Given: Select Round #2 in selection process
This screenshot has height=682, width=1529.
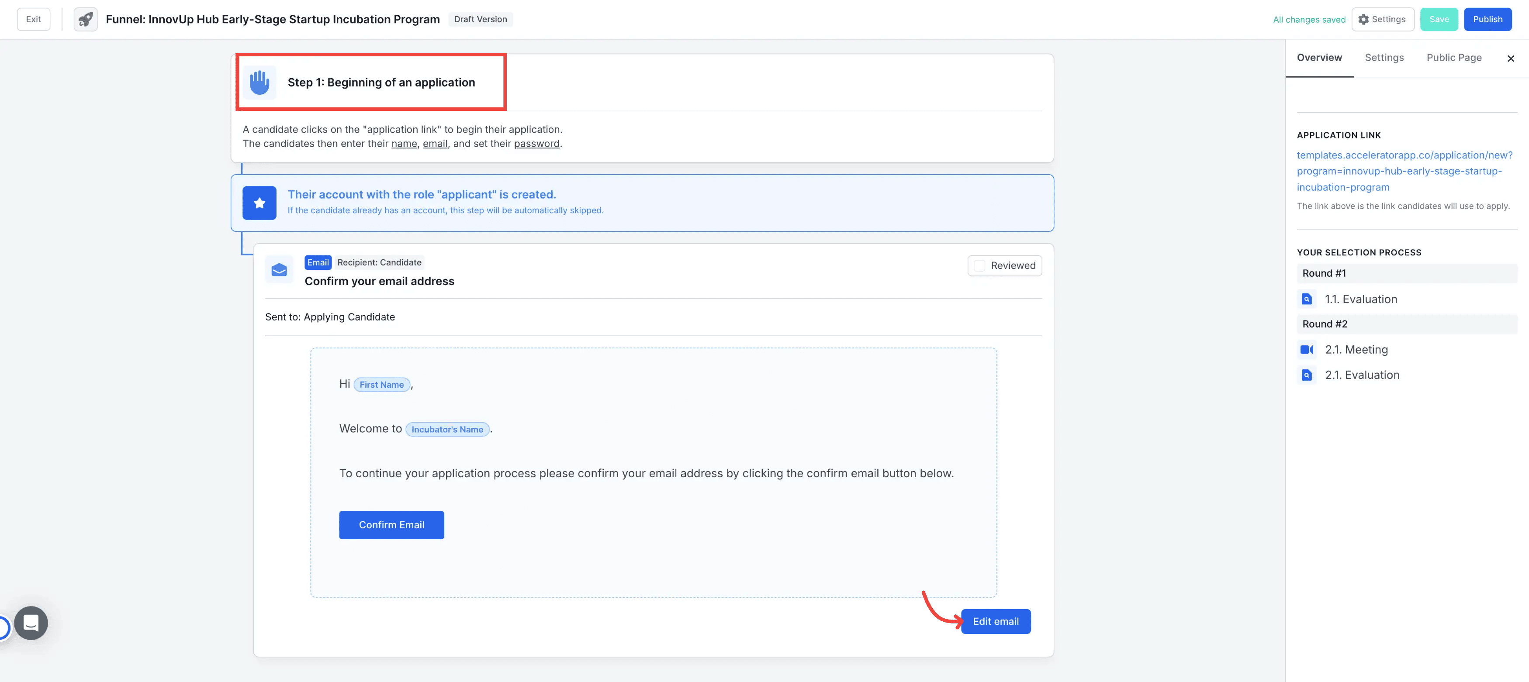Looking at the screenshot, I should (x=1325, y=324).
